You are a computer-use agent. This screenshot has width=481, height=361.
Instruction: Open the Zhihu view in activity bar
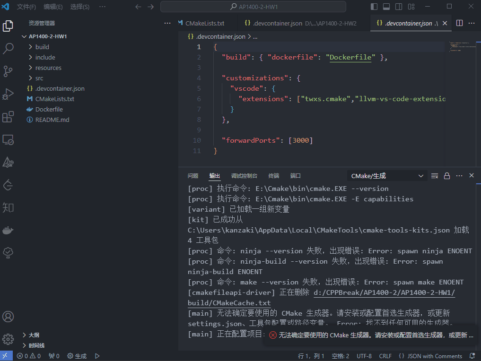8,207
